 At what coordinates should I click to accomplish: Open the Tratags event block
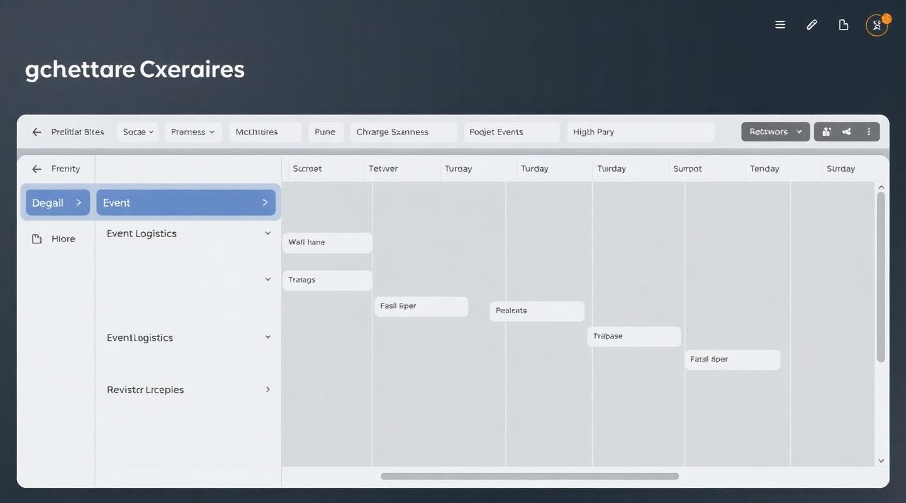click(x=327, y=280)
